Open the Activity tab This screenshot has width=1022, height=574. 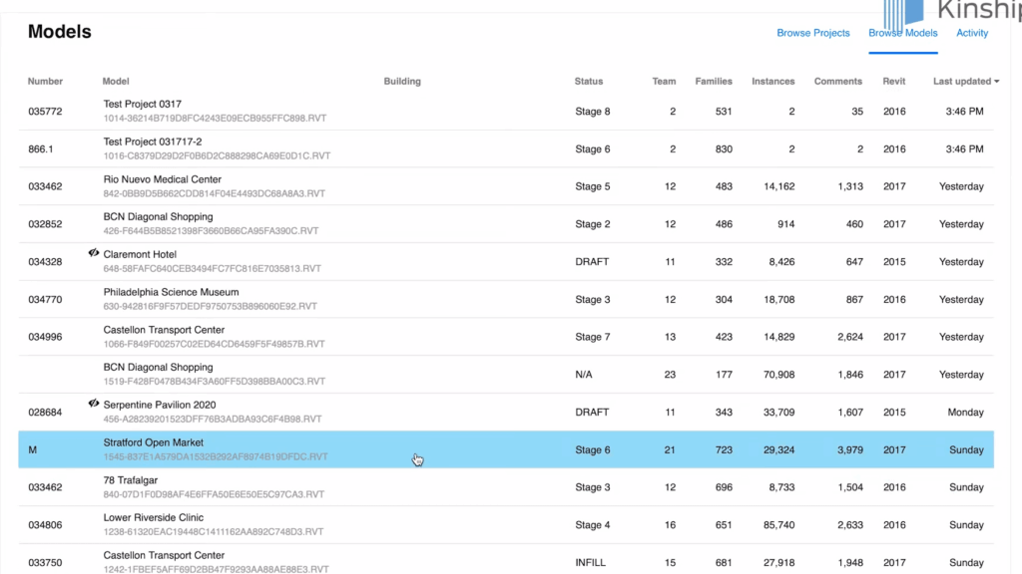(x=972, y=33)
